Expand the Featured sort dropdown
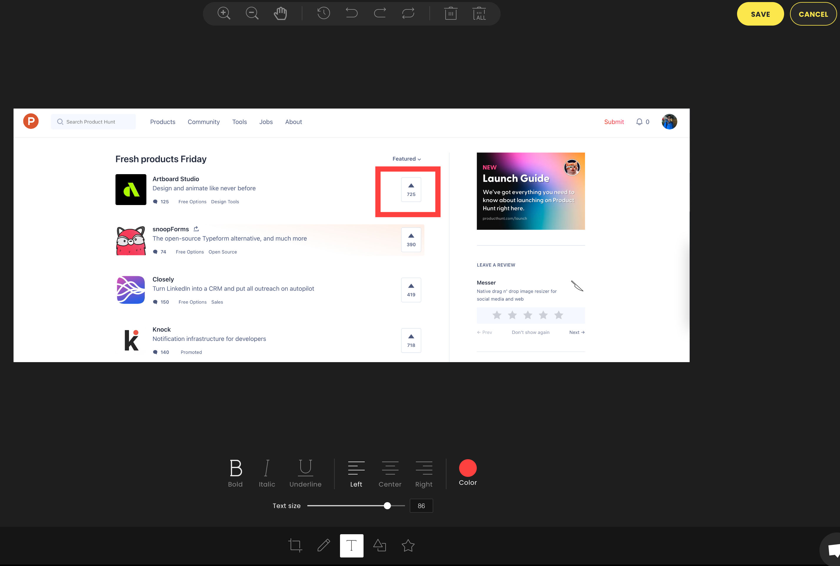Image resolution: width=840 pixels, height=566 pixels. tap(407, 159)
